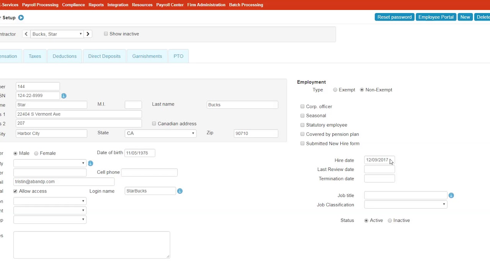The image size is (490, 276).
Task: Click the info icon next to Job title
Action: (451, 195)
